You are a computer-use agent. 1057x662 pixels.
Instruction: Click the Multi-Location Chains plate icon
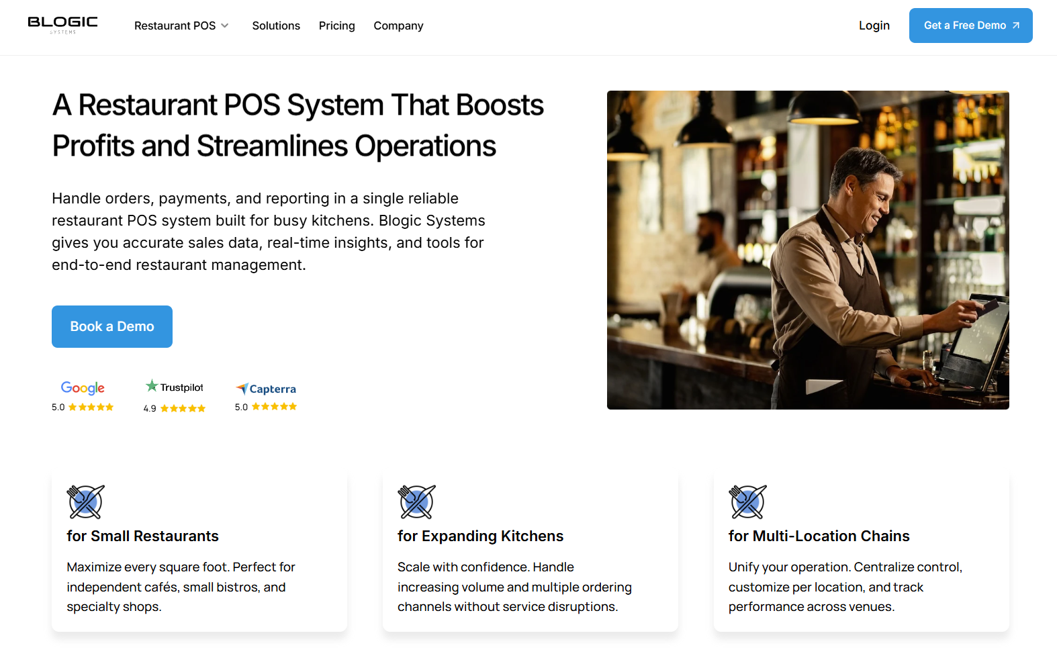coord(747,502)
